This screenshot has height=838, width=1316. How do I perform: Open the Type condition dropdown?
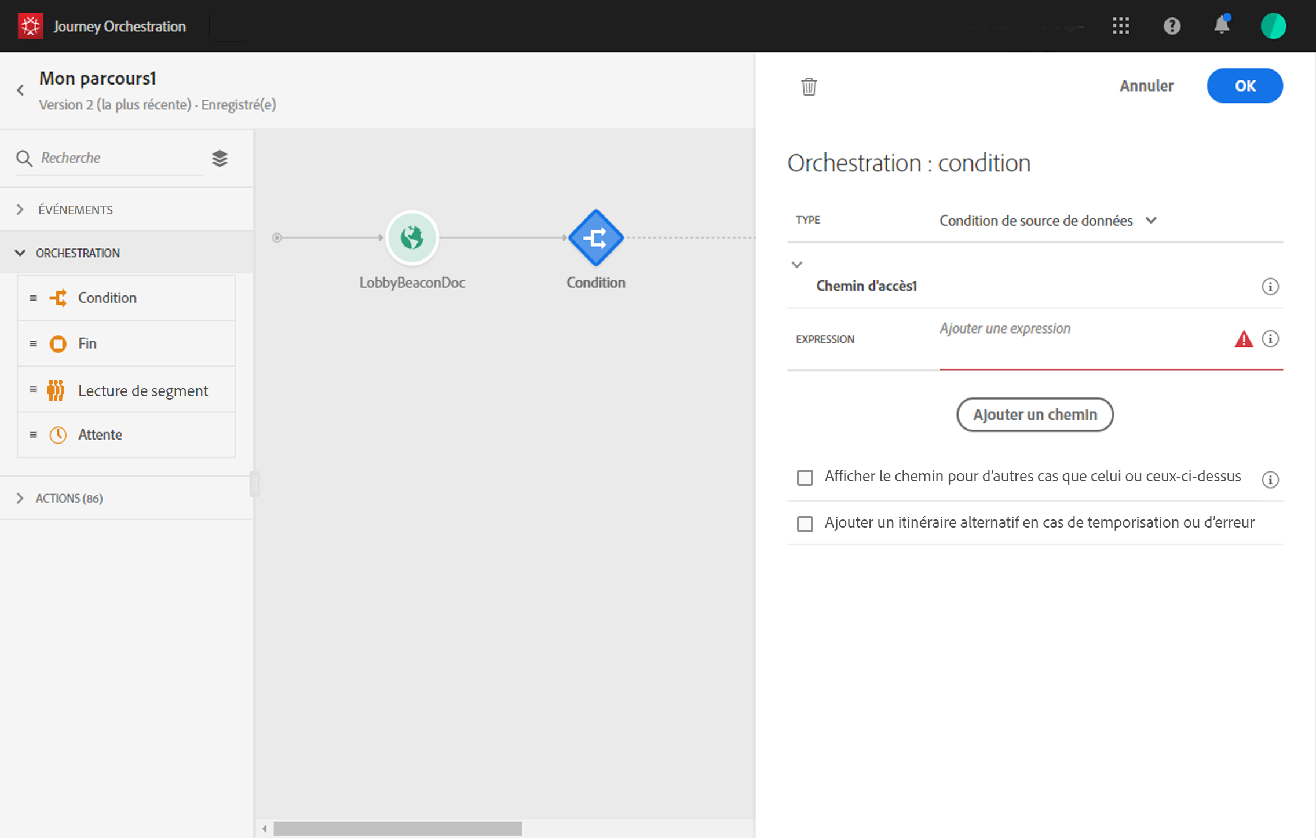pyautogui.click(x=1047, y=221)
